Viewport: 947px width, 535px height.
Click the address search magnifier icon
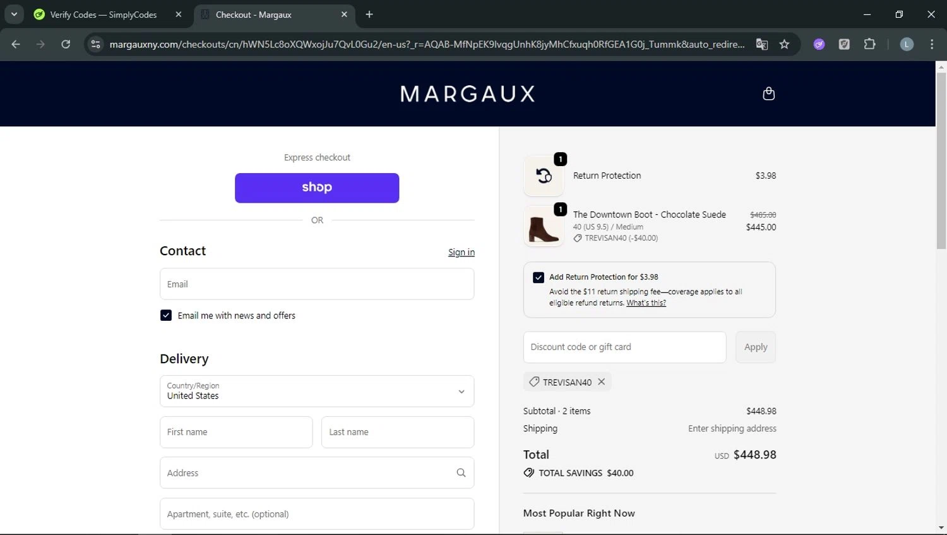tap(461, 472)
